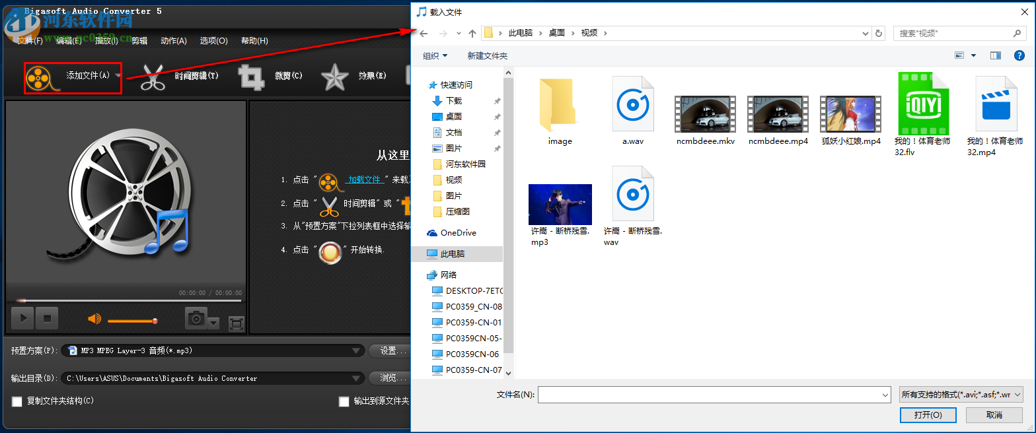Go up one folder level arrow
The height and width of the screenshot is (433, 1036).
pos(472,33)
